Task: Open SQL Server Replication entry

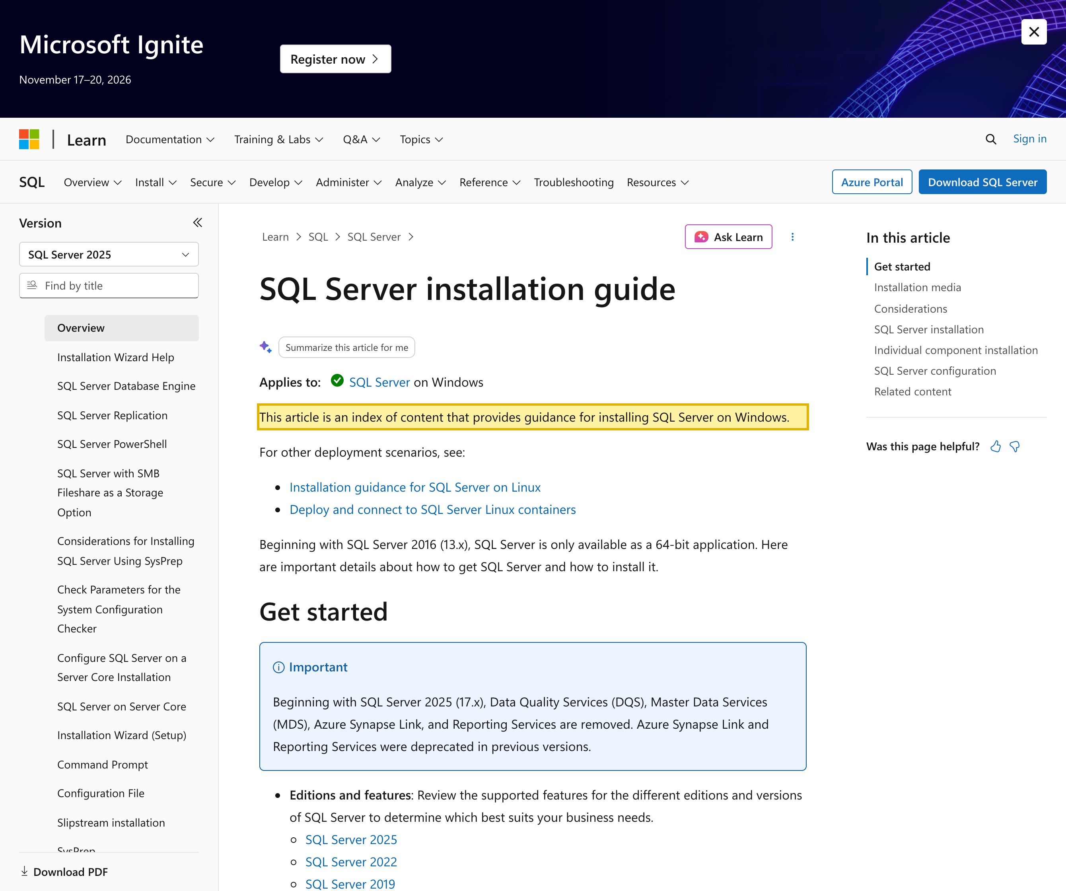Action: pyautogui.click(x=112, y=416)
